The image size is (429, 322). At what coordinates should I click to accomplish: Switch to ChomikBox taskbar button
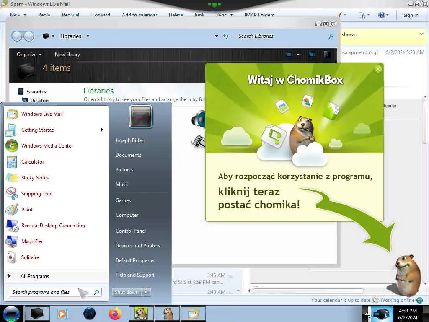click(x=141, y=314)
